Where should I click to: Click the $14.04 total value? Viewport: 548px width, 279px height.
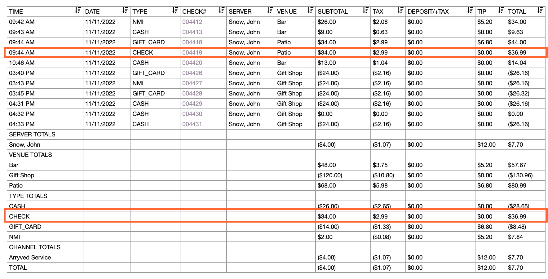(x=517, y=63)
